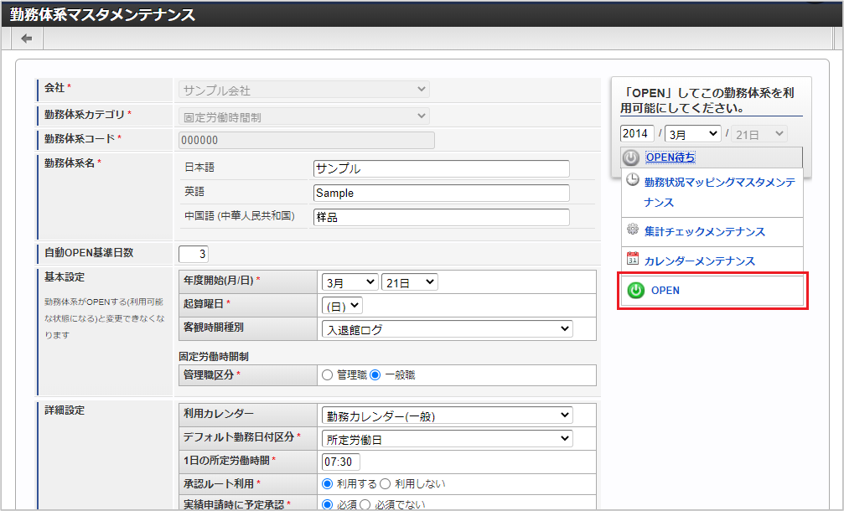Image resolution: width=844 pixels, height=511 pixels.
Task: Open the 利用カレンダー dropdown
Action: click(x=448, y=416)
